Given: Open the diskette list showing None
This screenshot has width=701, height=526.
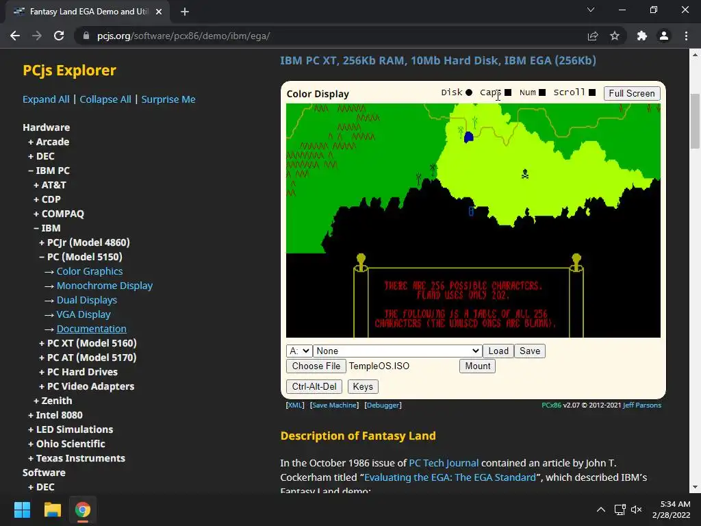Looking at the screenshot, I should tap(398, 351).
